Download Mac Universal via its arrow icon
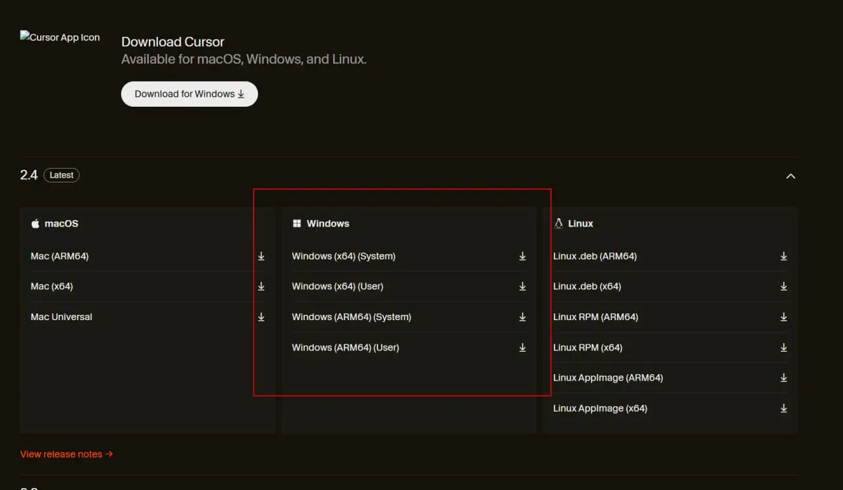The width and height of the screenshot is (843, 490). coord(261,317)
